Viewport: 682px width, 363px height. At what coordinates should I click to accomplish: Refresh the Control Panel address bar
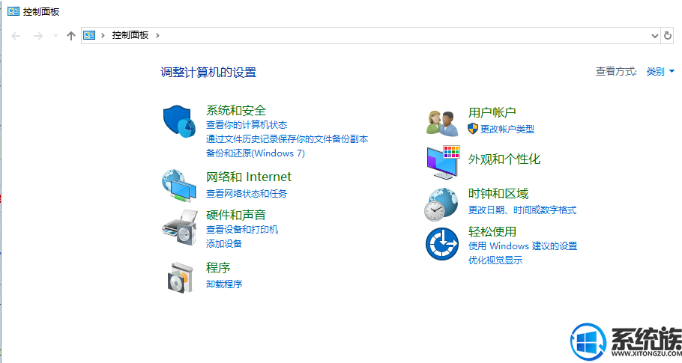(x=668, y=36)
